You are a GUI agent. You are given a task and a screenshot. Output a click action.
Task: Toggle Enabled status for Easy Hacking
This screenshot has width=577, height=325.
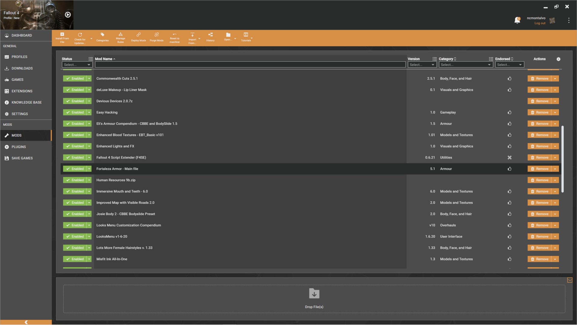tap(75, 112)
